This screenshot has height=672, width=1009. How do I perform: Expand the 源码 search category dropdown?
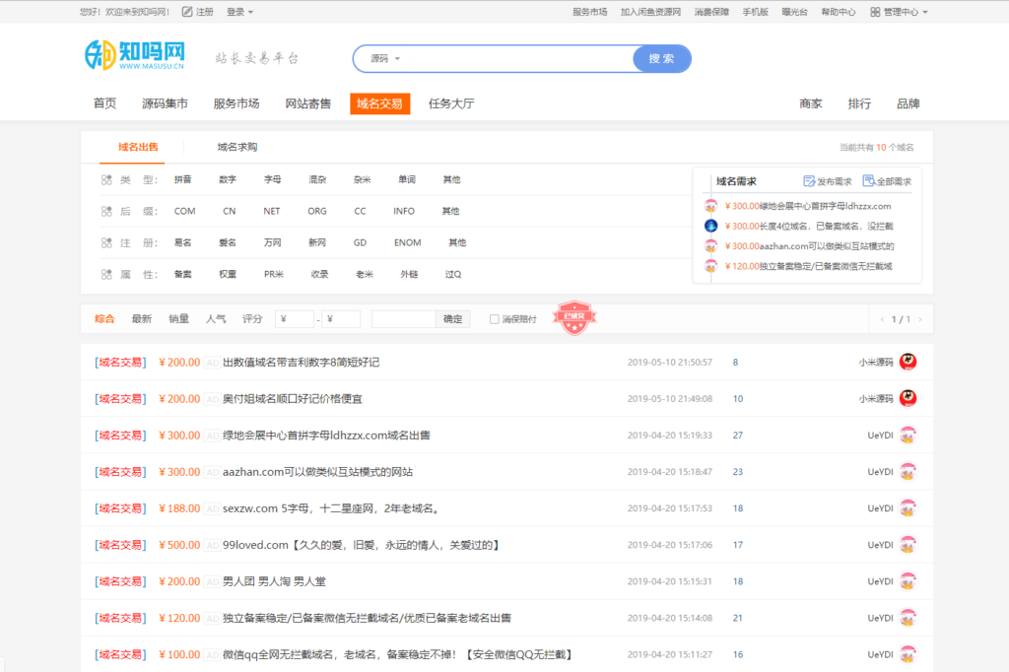(x=385, y=59)
